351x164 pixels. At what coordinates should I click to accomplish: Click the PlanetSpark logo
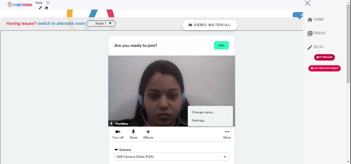(x=20, y=5)
